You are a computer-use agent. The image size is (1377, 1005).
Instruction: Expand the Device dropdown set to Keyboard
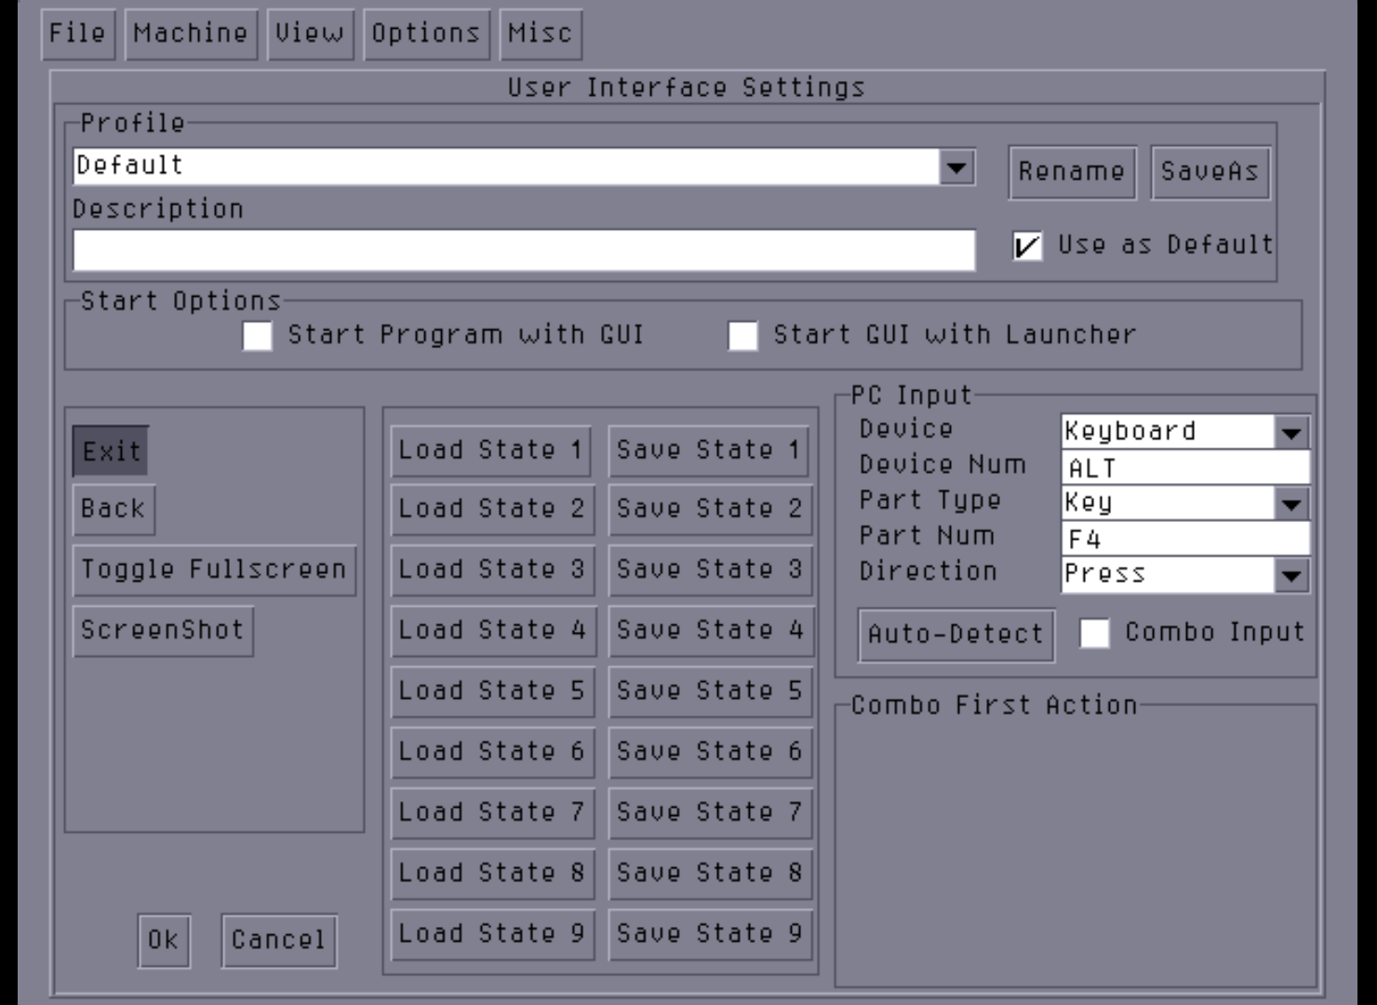tap(1290, 433)
